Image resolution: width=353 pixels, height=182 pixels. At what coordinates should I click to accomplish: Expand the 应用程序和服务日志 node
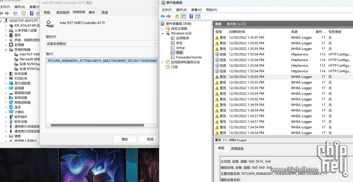pyautogui.click(x=163, y=62)
